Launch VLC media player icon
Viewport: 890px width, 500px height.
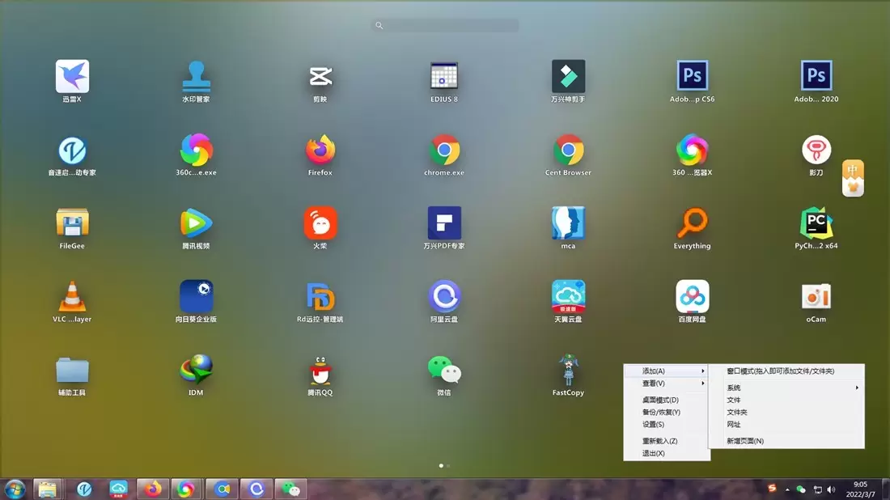coord(72,296)
